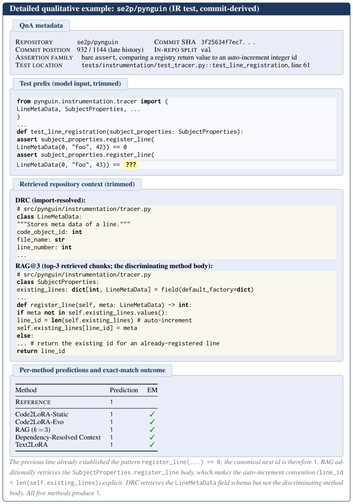
Task: Click the highlighted ??? placeholder
Action: tap(131, 165)
